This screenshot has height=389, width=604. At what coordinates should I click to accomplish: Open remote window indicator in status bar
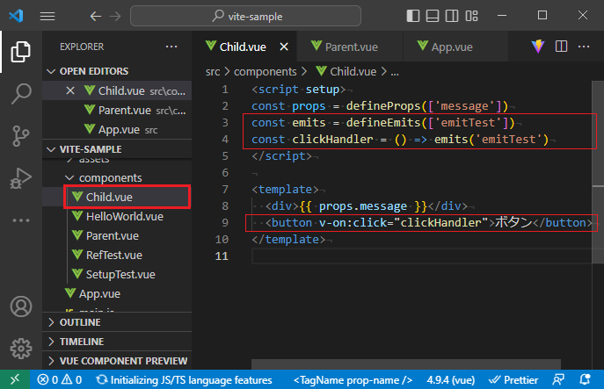(15, 379)
